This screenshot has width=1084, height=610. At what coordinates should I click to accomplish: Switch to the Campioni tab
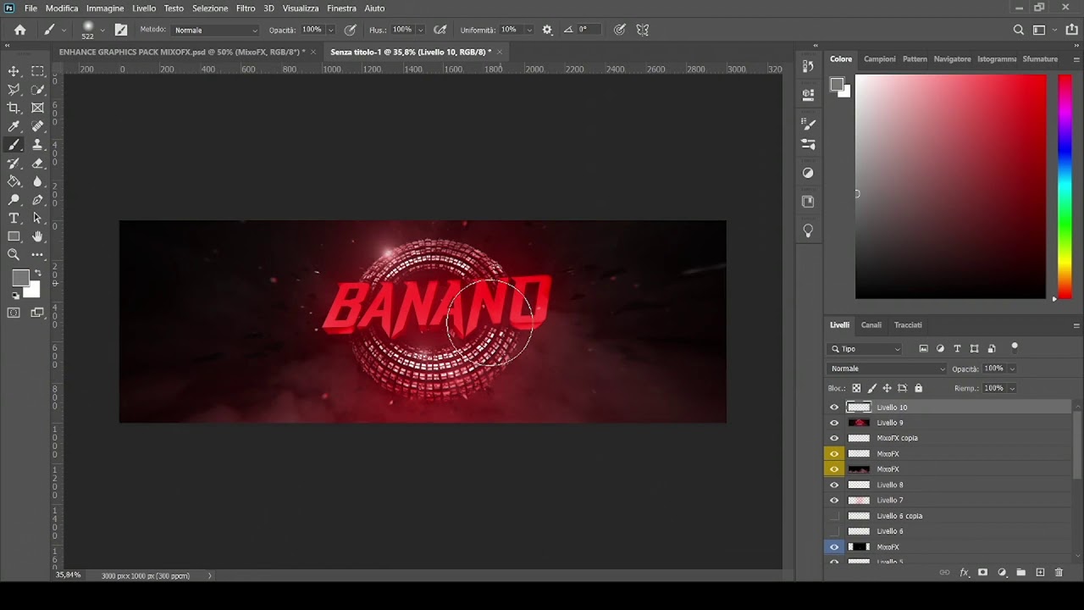point(879,59)
